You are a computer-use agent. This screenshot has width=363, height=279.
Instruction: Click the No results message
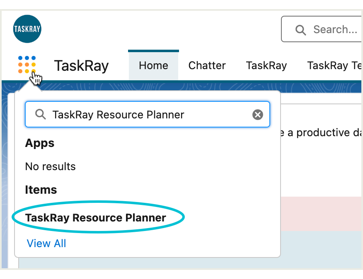(50, 166)
